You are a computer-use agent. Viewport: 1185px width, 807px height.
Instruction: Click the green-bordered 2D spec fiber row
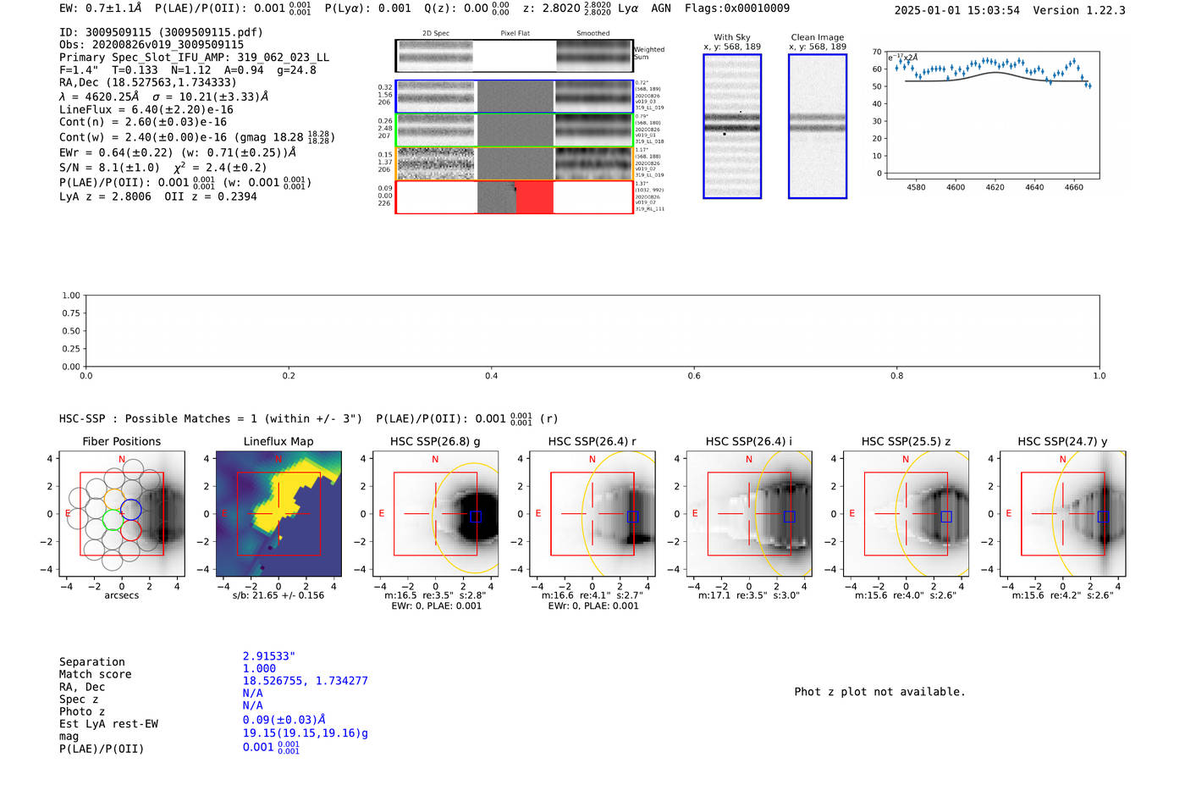515,130
